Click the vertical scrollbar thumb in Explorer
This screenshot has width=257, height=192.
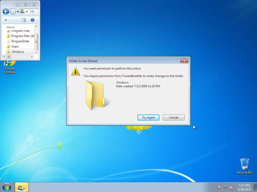tap(36, 42)
